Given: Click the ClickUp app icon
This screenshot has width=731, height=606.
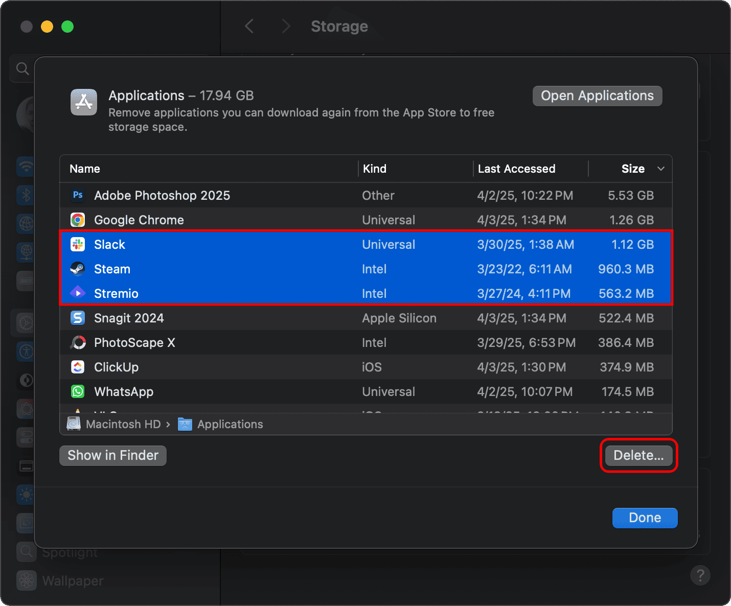Looking at the screenshot, I should tap(78, 367).
